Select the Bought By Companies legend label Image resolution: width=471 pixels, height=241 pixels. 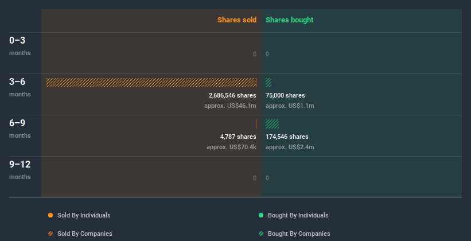pyautogui.click(x=299, y=234)
